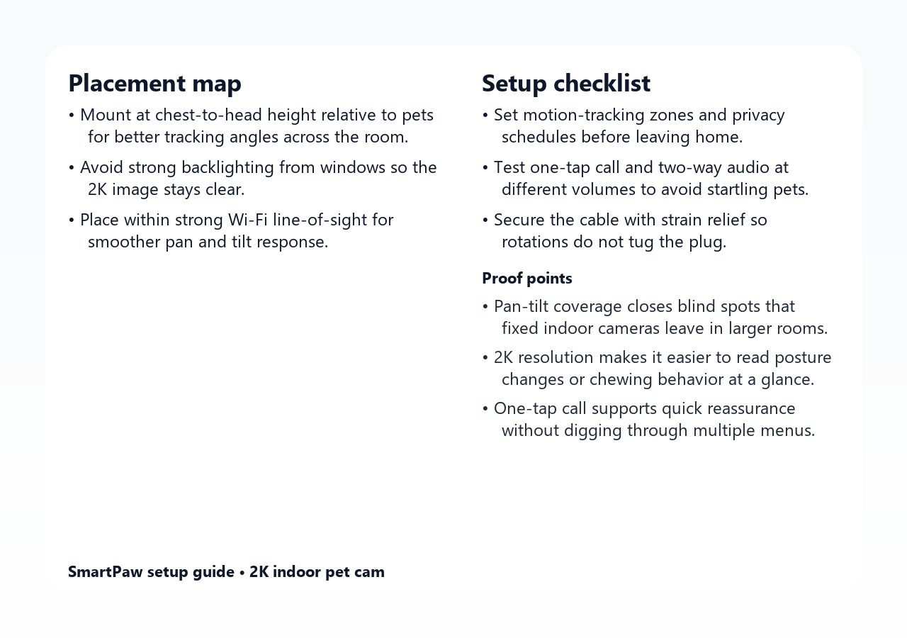Viewport: 907px width, 638px height.
Task: Click the "Place within strong Wi-Fi" bullet
Action: pyautogui.click(x=236, y=220)
